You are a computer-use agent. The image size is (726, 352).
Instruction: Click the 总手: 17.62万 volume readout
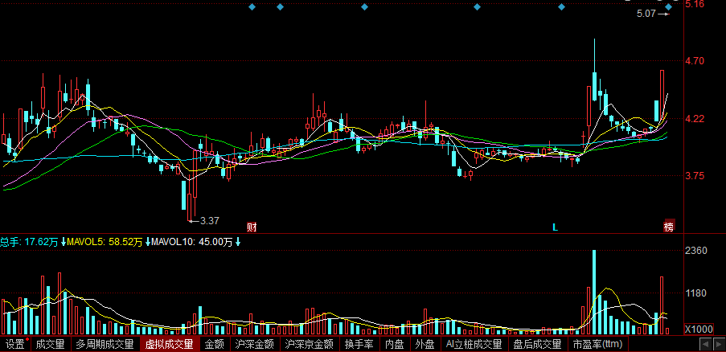pos(29,242)
